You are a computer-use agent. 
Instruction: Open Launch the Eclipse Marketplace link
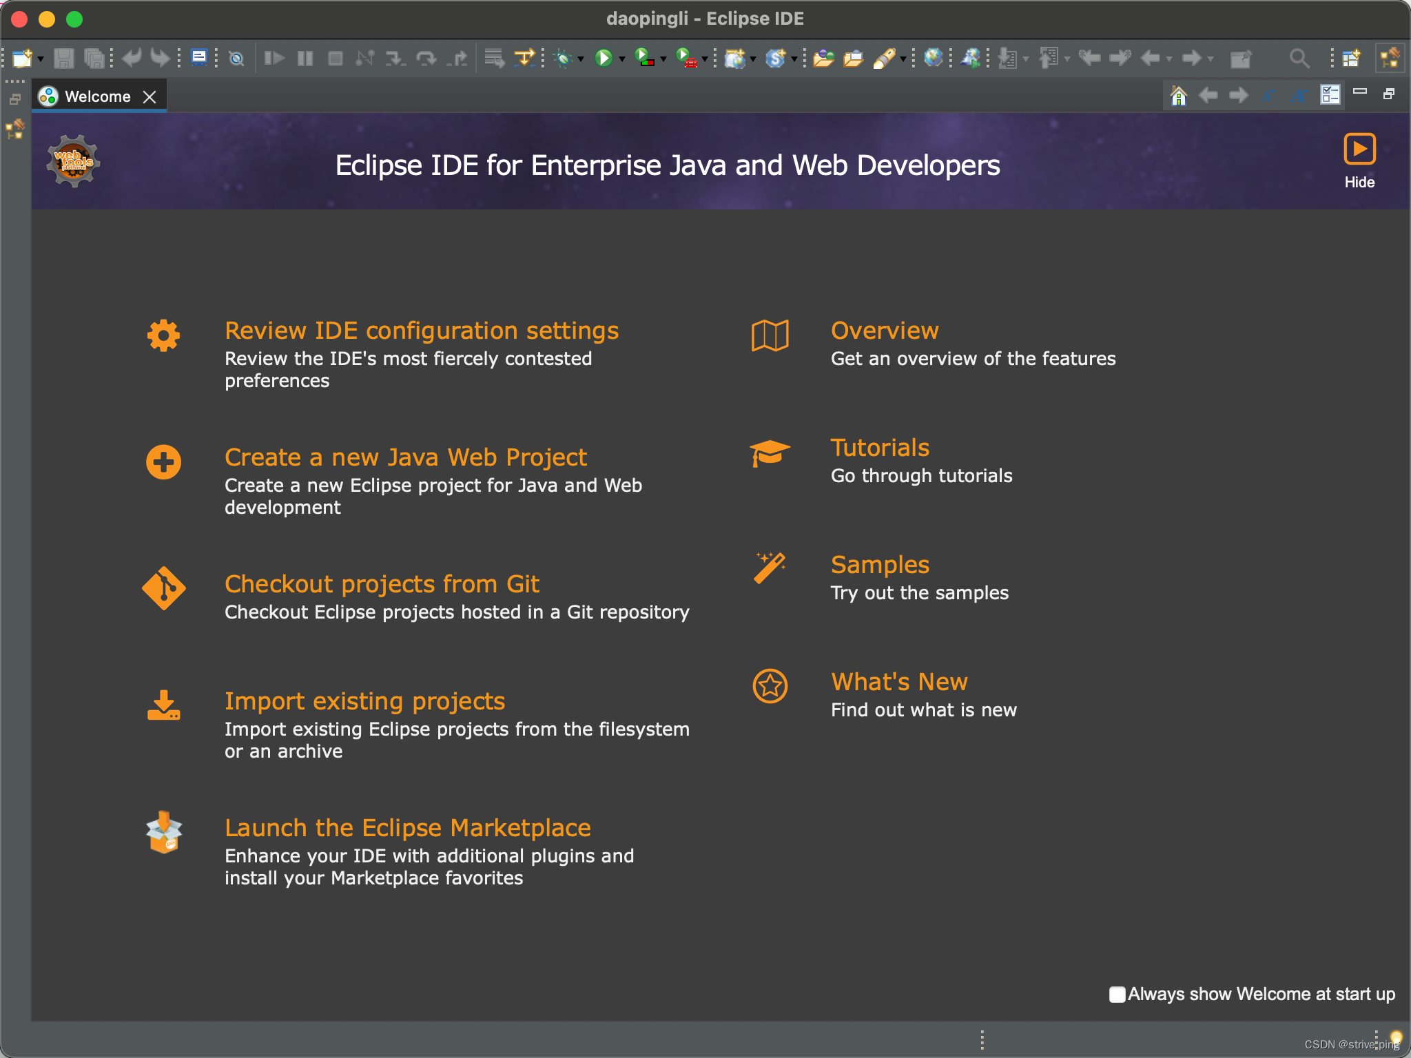coord(408,828)
